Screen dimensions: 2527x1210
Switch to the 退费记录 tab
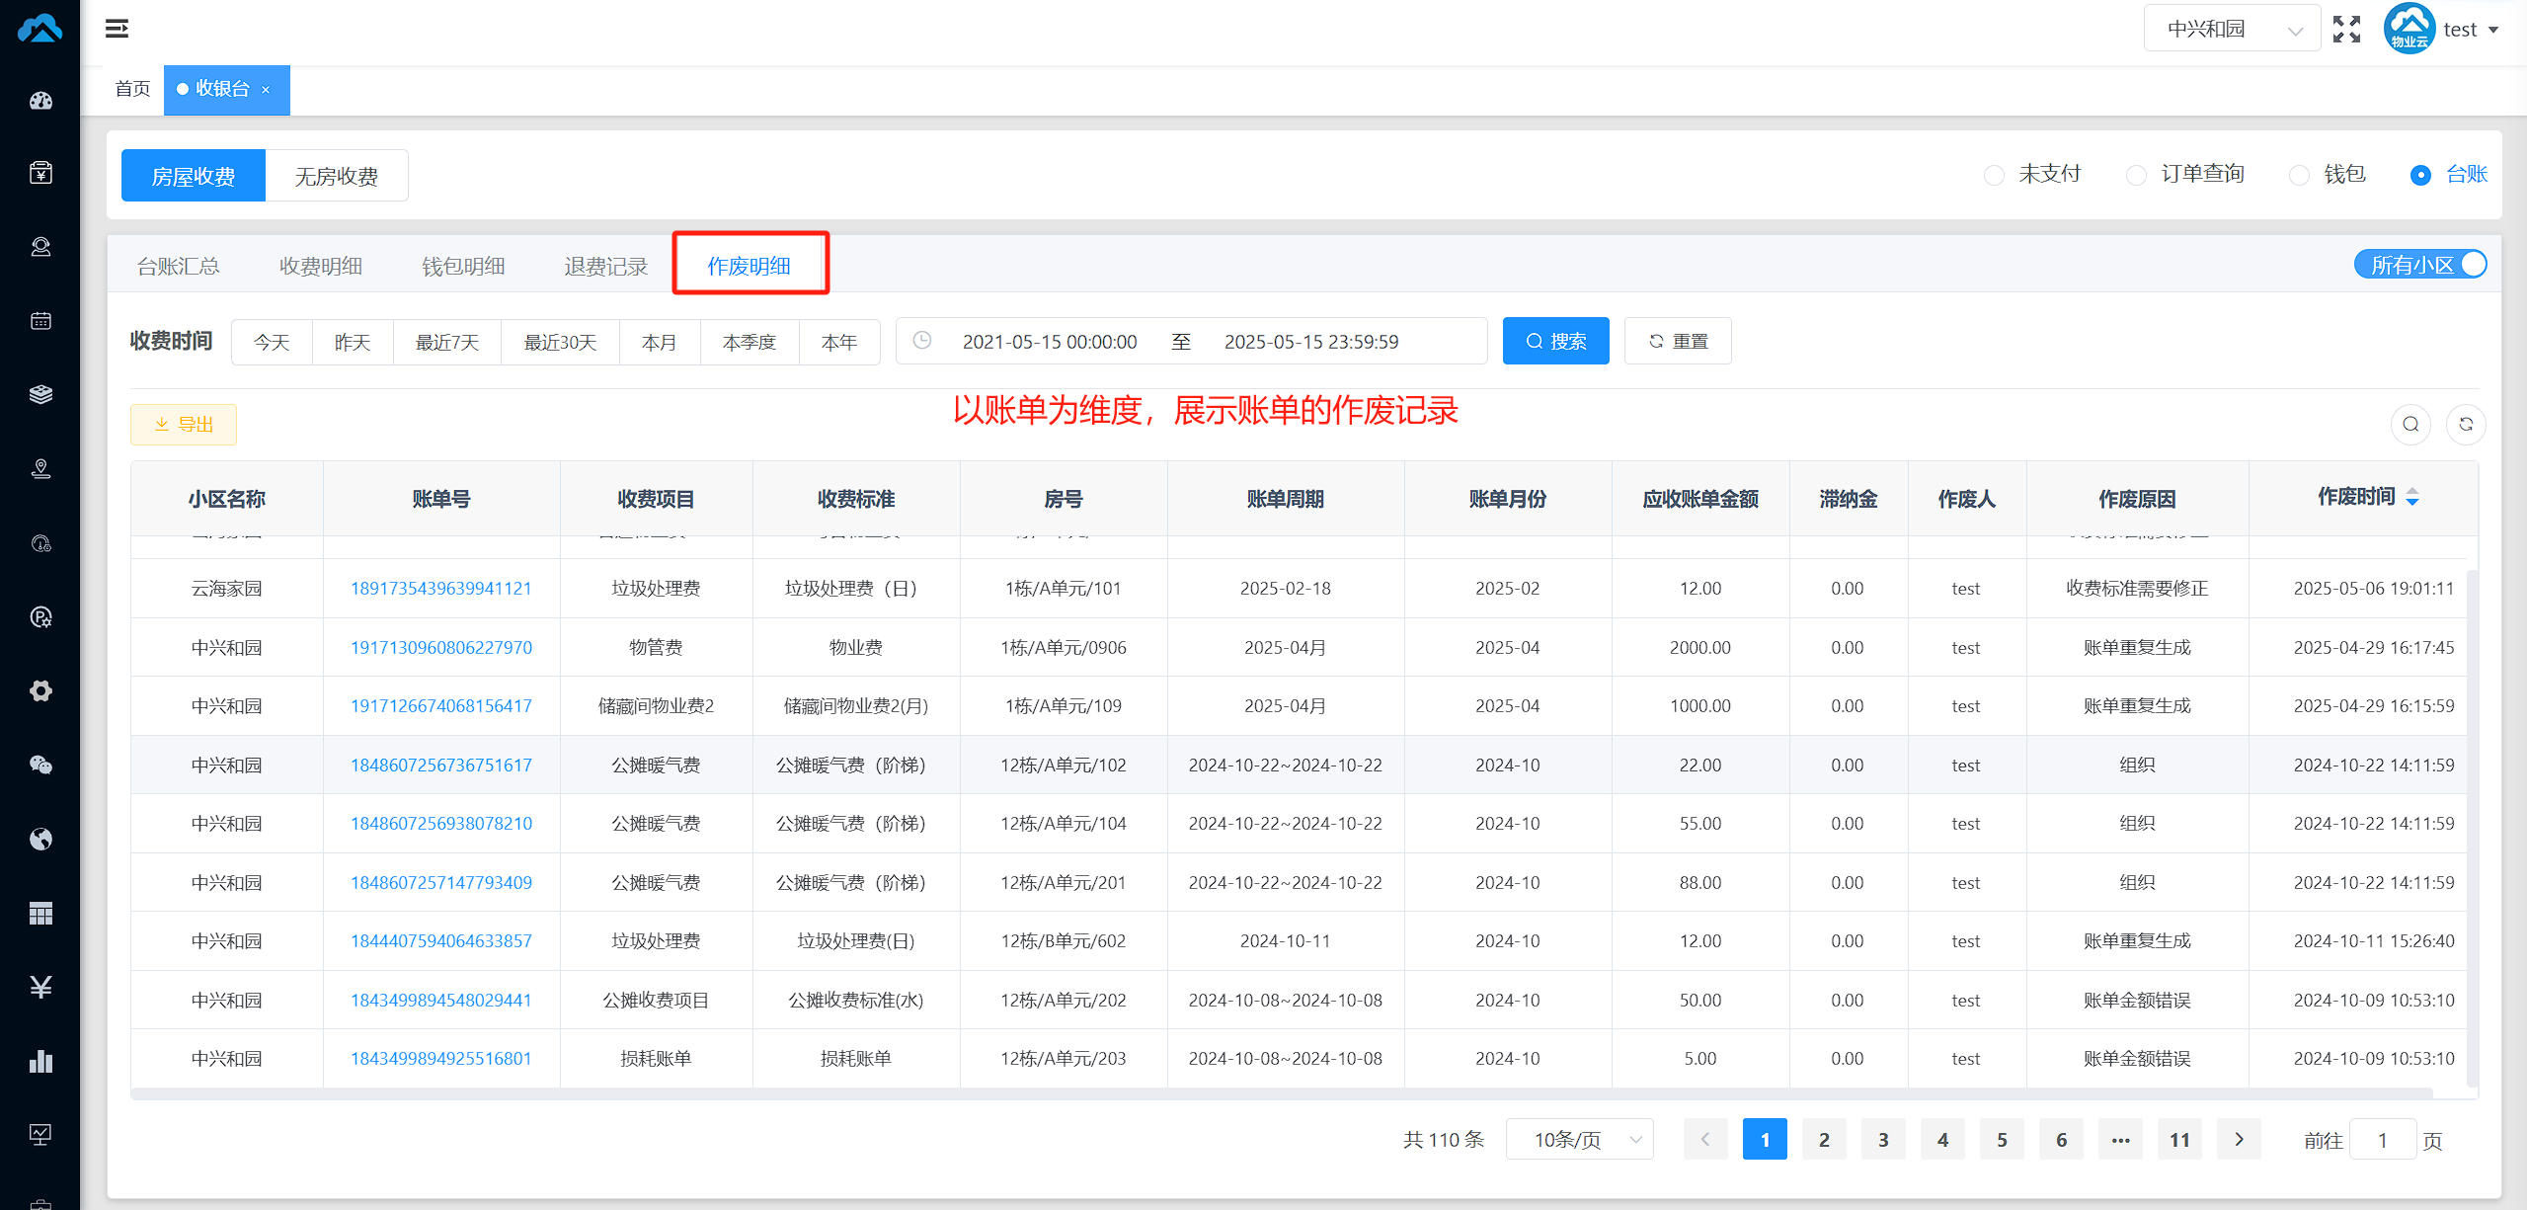coord(605,266)
